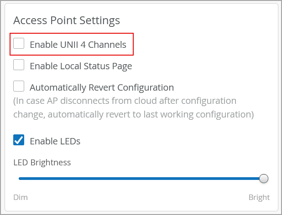Image resolution: width=282 pixels, height=215 pixels.
Task: Tick the Enable Local Status Page checkbox
Action: (19, 65)
